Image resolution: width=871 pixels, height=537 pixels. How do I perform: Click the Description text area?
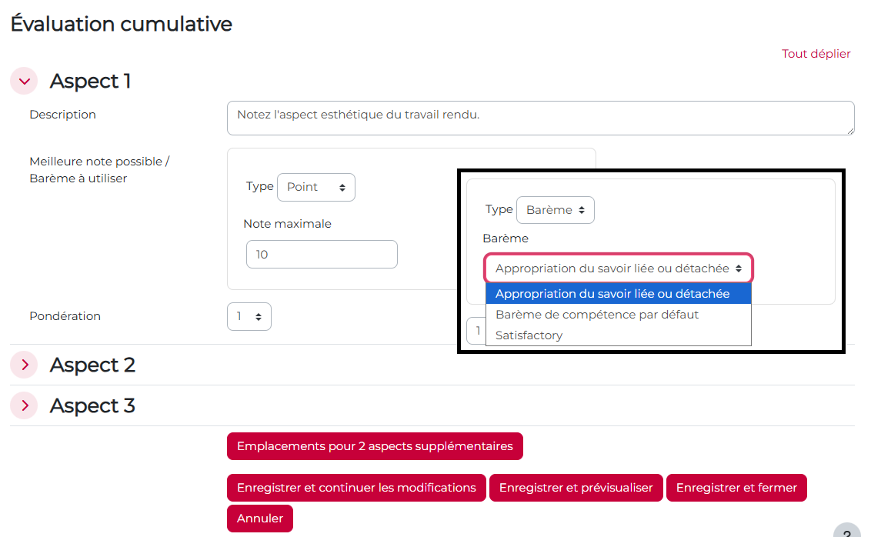[540, 118]
